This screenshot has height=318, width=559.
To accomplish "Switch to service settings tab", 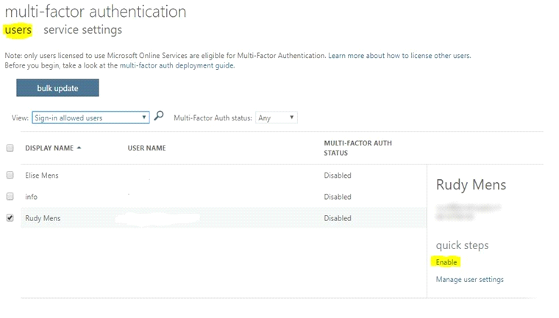I will coord(82,30).
